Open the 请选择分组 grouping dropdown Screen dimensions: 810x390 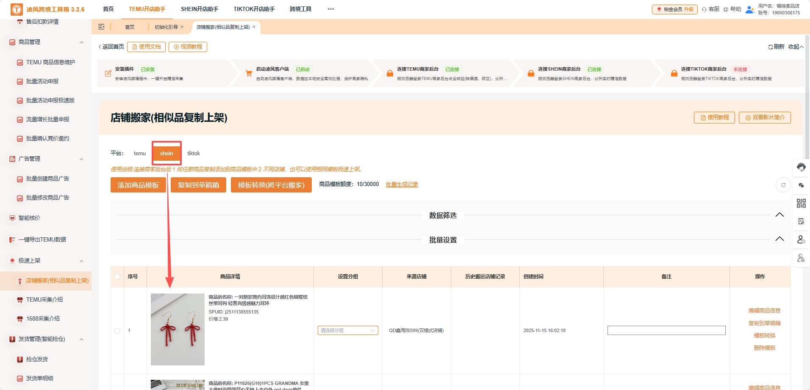(347, 330)
